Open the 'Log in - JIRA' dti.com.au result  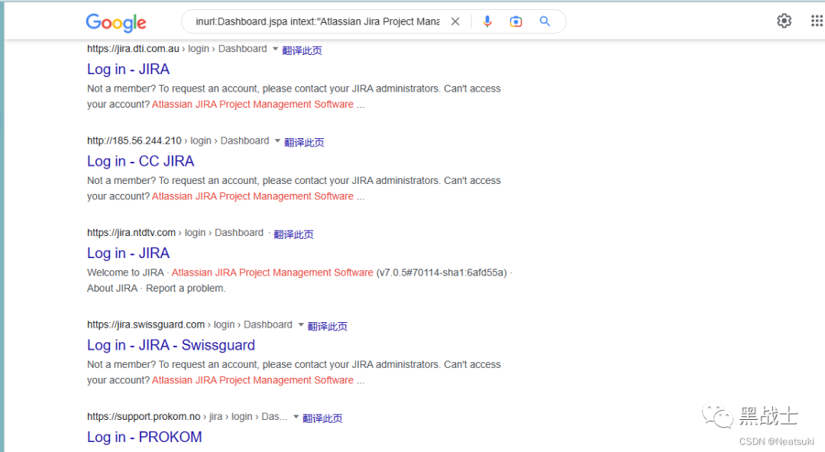point(128,69)
